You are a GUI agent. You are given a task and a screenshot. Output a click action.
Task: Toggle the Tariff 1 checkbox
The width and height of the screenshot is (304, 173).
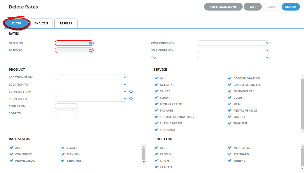156,161
